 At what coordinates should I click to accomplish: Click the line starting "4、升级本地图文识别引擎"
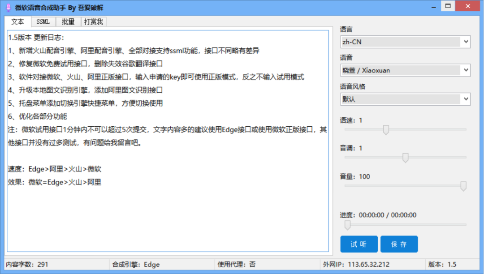coord(86,90)
